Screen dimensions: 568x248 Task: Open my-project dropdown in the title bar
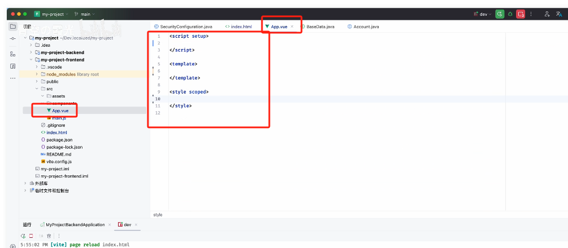tap(51, 14)
